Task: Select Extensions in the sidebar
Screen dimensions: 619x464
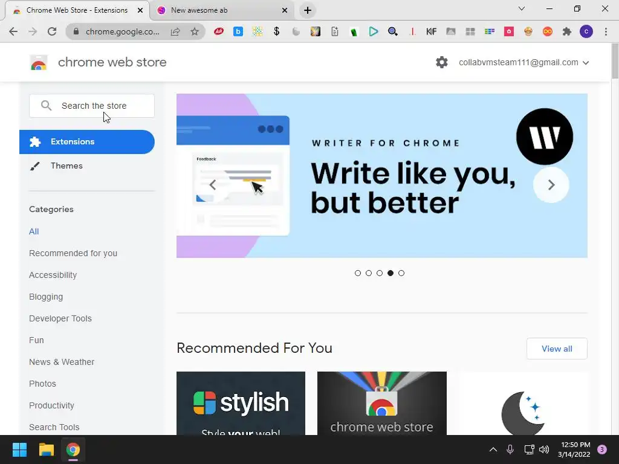Action: click(87, 141)
